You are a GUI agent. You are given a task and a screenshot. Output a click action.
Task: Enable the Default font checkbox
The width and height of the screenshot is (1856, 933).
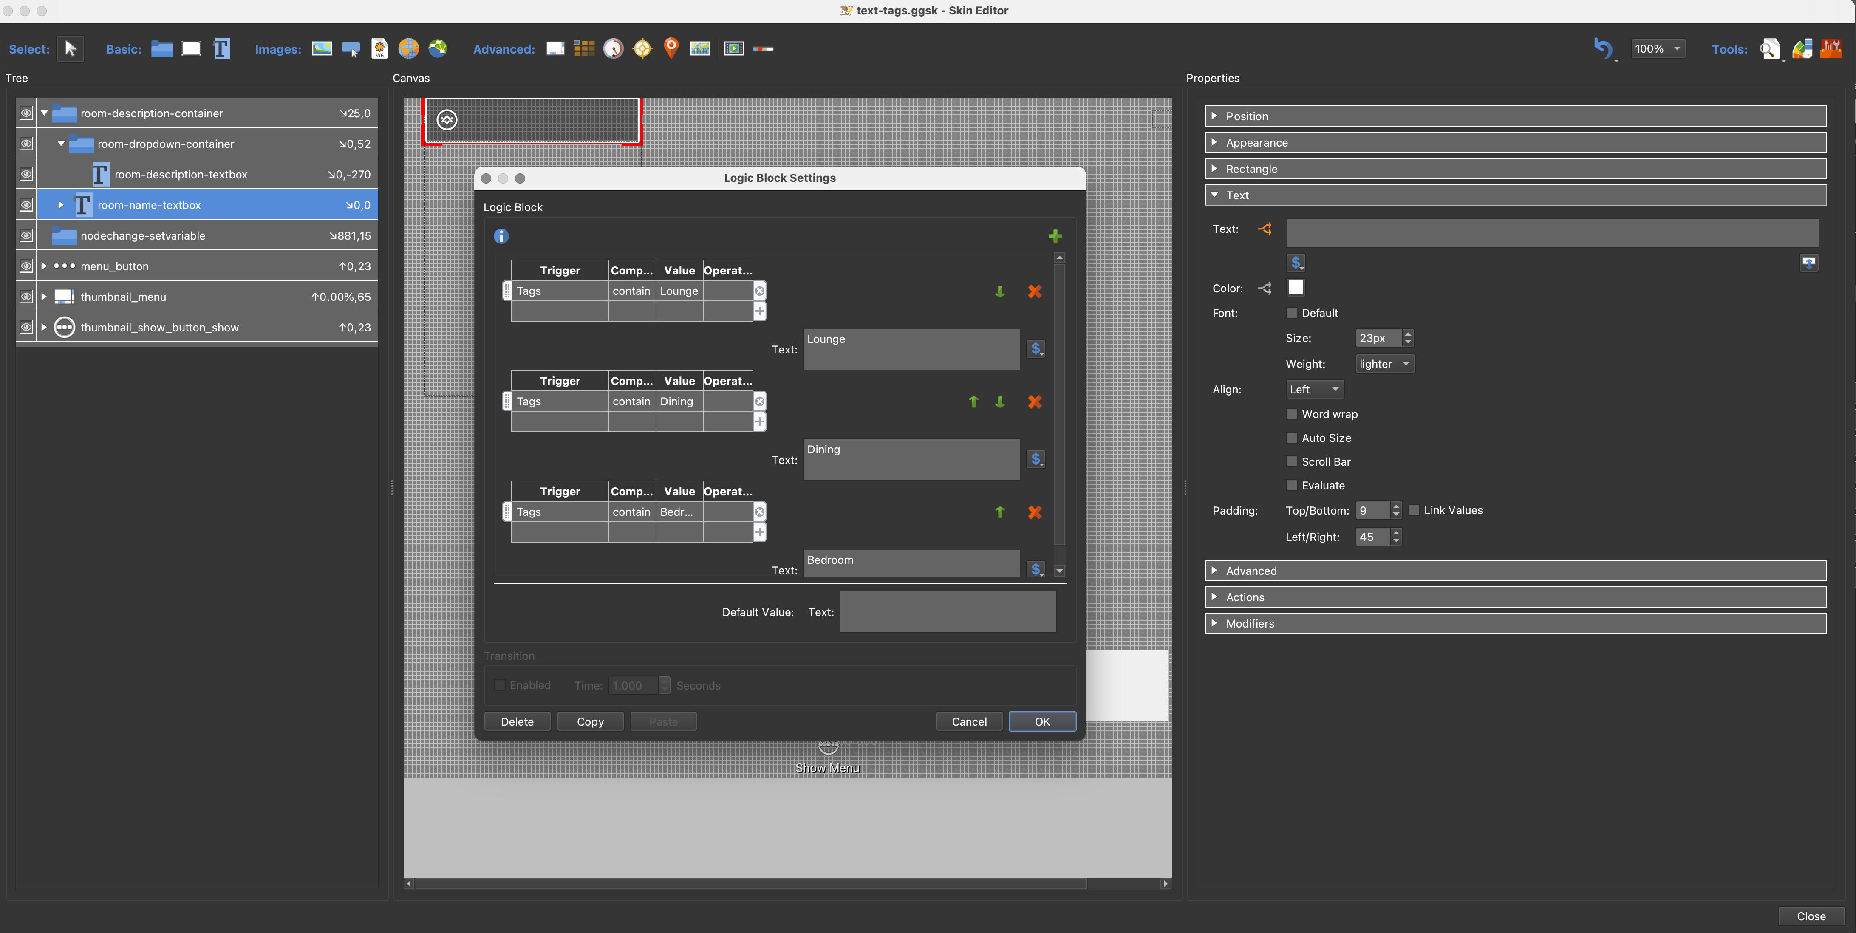[1291, 313]
